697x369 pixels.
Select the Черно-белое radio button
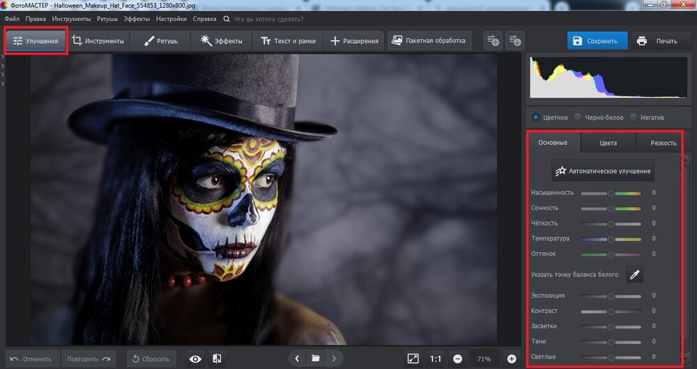(x=577, y=117)
